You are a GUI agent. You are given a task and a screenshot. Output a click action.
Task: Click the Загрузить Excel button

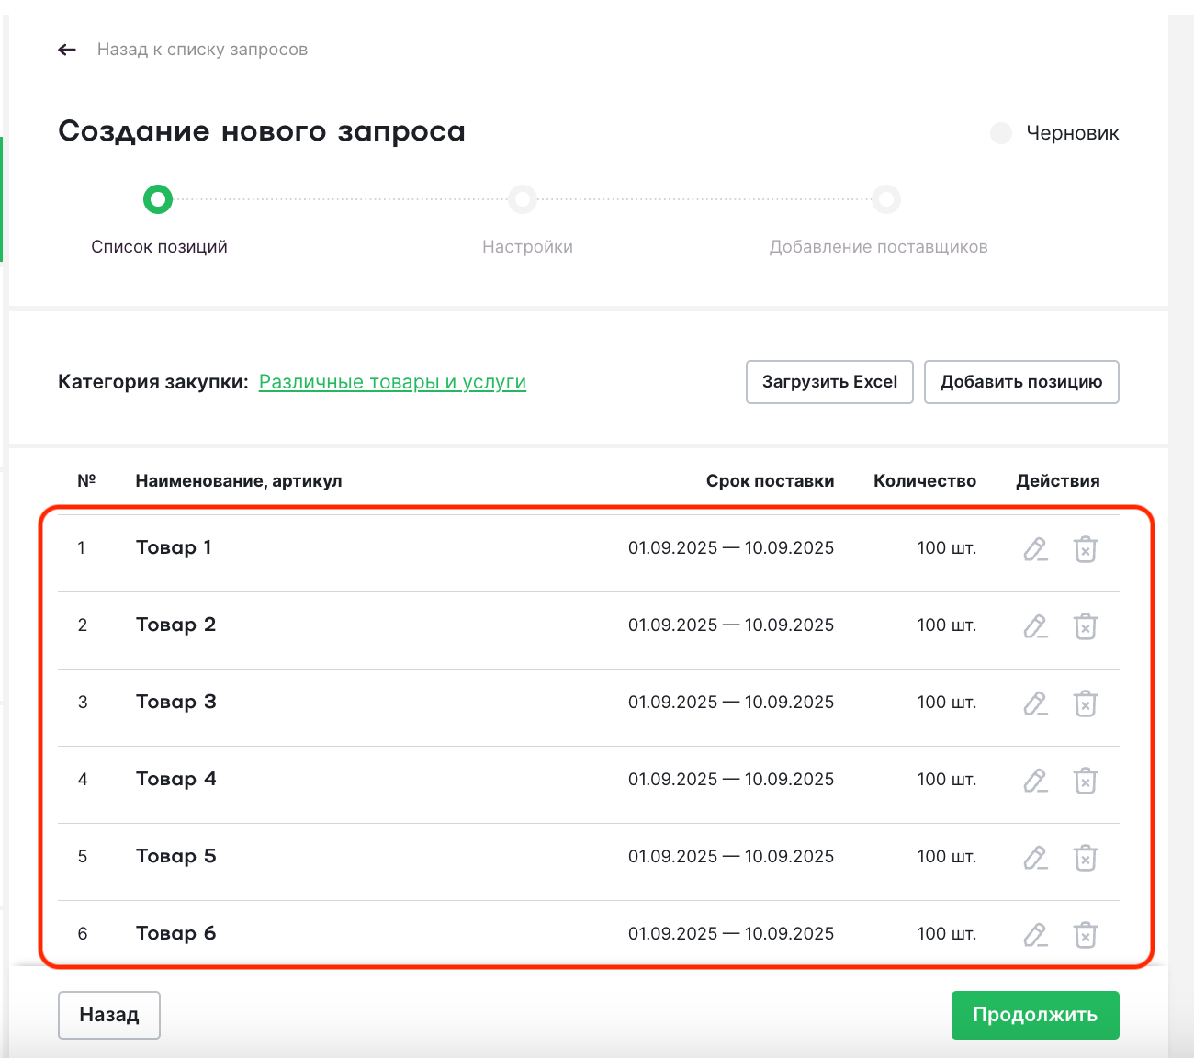click(x=829, y=382)
